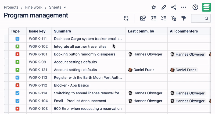Click the search magnifier icon
The height and width of the screenshot is (114, 215).
tap(206, 18)
